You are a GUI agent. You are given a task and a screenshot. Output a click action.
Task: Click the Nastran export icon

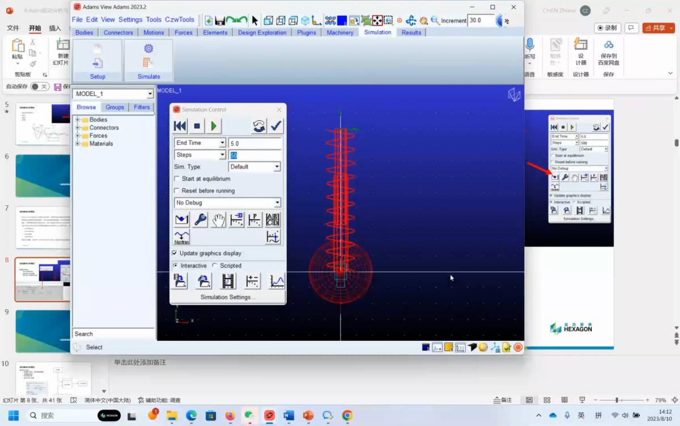pyautogui.click(x=182, y=237)
